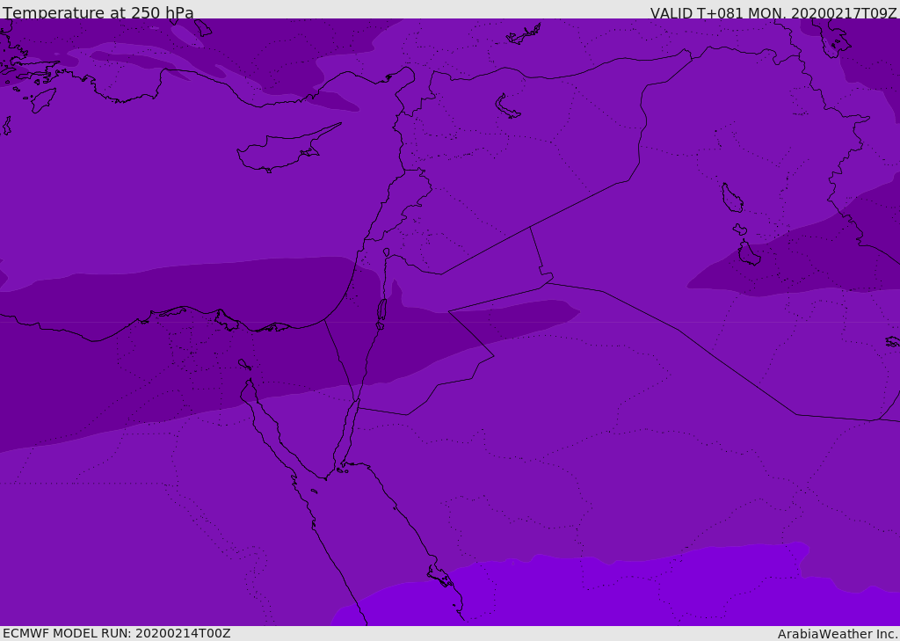Click the large upper lake in central Iraq
This screenshot has width=900, height=641.
731,198
